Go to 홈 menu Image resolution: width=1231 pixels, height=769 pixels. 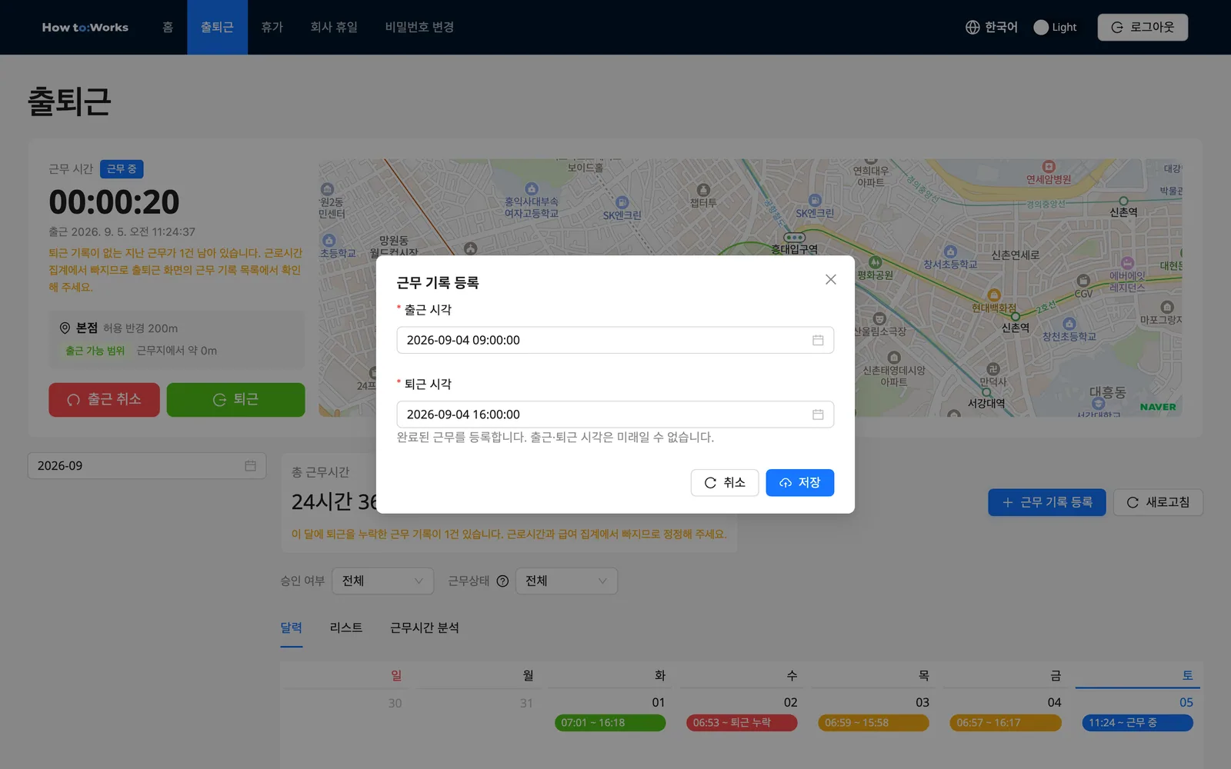click(x=168, y=28)
